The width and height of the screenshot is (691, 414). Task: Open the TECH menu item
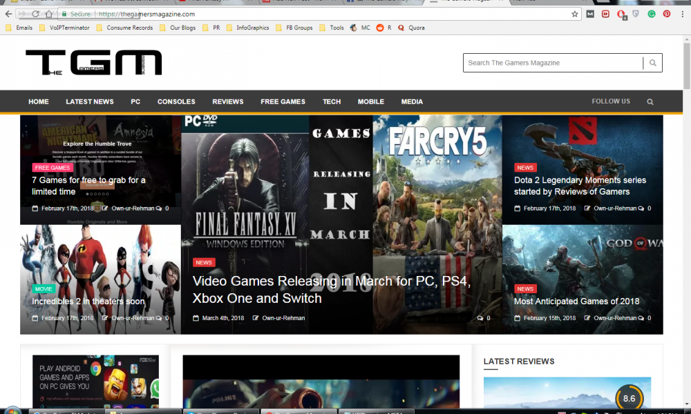pos(332,101)
